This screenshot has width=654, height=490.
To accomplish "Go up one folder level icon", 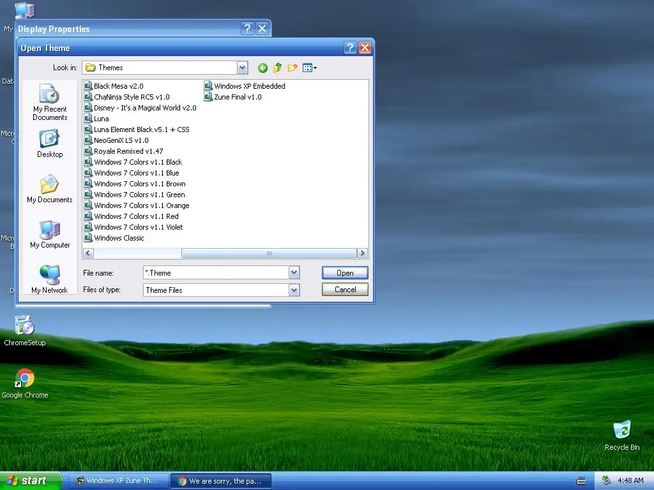I will pos(277,68).
